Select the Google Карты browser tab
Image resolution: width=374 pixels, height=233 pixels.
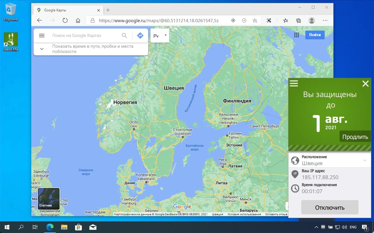(69, 10)
